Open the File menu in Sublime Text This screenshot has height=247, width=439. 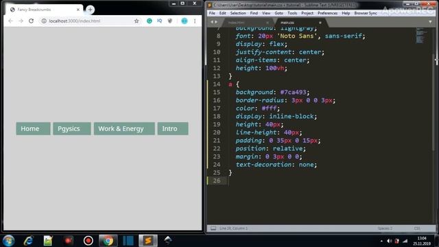[x=212, y=13]
